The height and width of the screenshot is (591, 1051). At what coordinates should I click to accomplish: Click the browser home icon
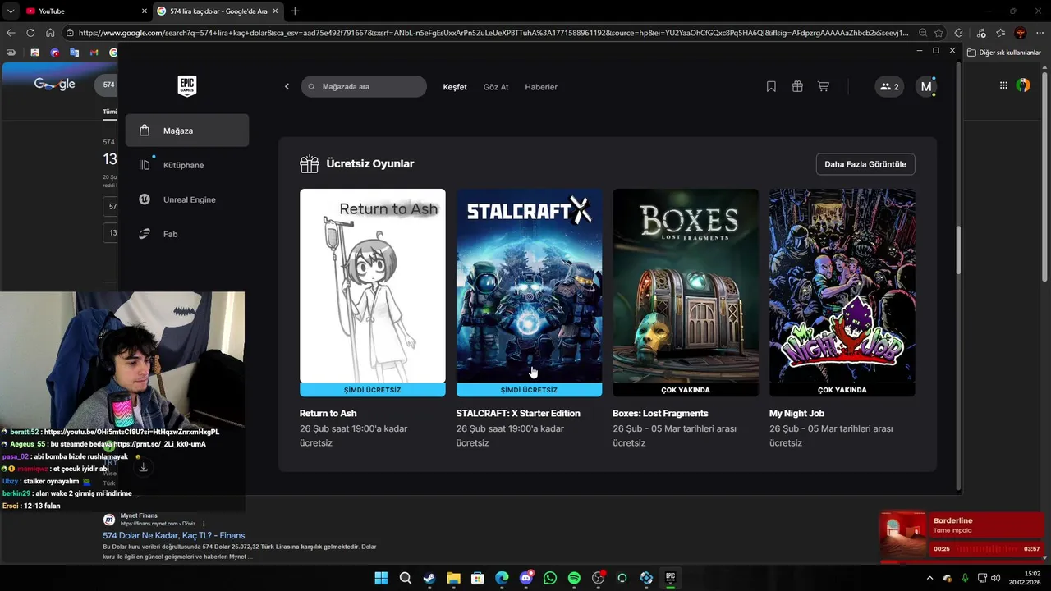click(50, 33)
